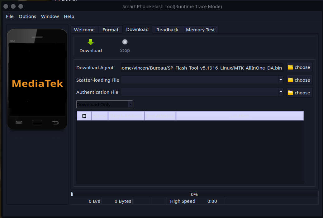The image size is (323, 218).
Task: Toggle the Format tab mnemonic checkbox area
Action: pyautogui.click(x=111, y=30)
